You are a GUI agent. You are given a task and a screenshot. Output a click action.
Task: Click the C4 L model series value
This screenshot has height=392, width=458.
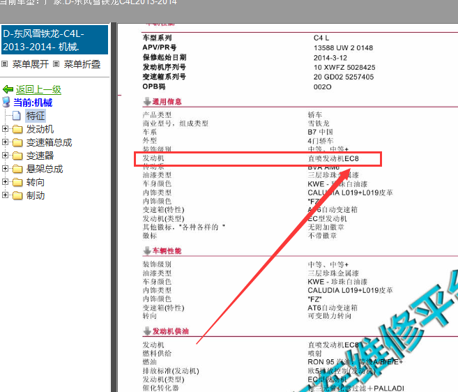pos(321,38)
